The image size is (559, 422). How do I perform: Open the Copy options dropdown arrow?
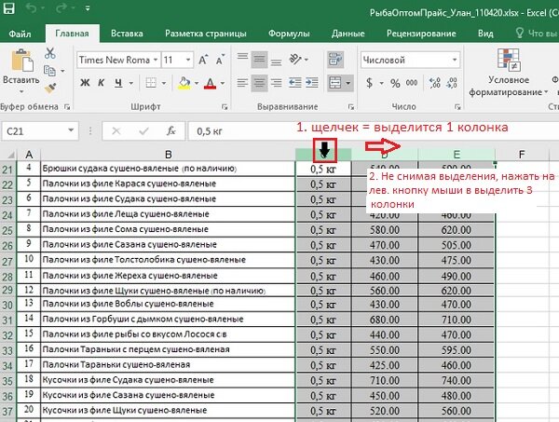pos(62,71)
